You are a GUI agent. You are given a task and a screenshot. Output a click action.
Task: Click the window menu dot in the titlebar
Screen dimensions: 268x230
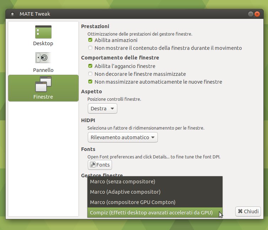(x=12, y=14)
